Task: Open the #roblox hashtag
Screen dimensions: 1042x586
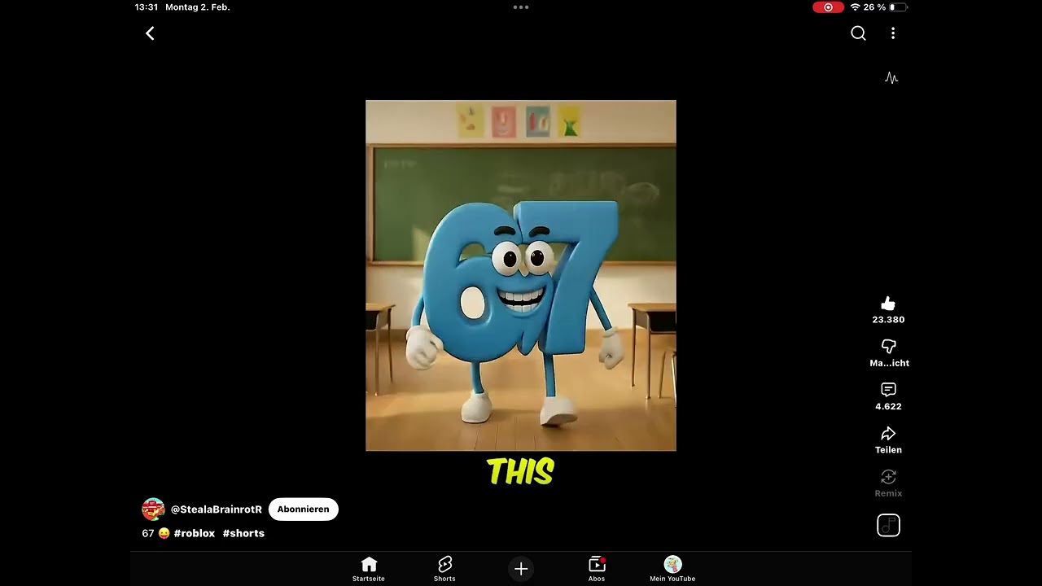Action: coord(195,533)
